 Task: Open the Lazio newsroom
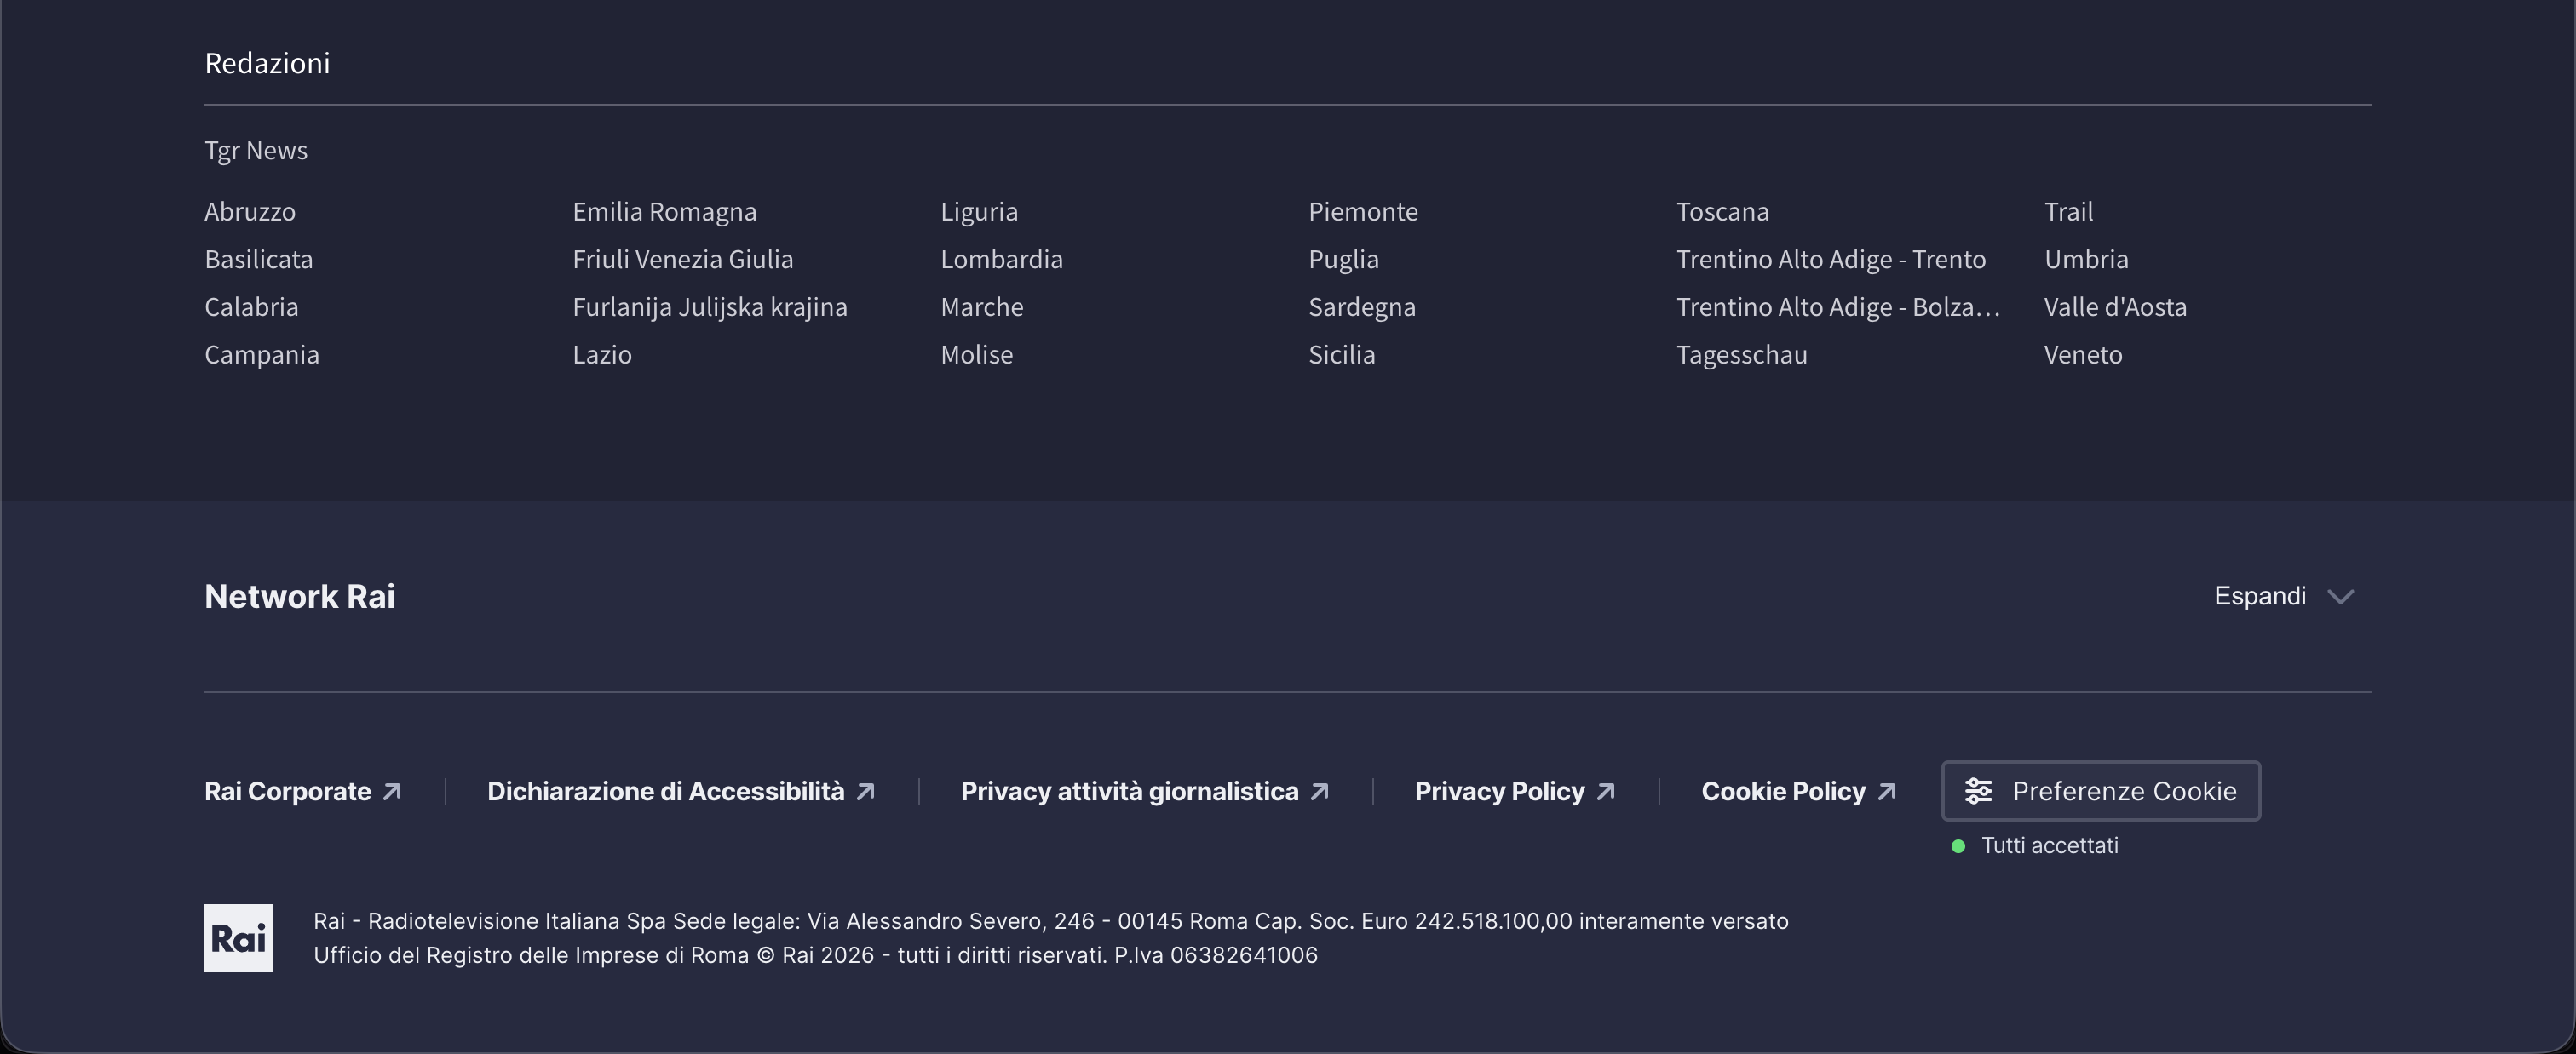click(602, 355)
